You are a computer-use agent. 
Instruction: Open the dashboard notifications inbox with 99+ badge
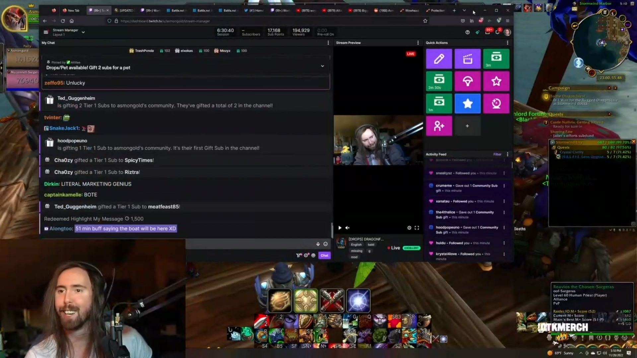pos(487,32)
